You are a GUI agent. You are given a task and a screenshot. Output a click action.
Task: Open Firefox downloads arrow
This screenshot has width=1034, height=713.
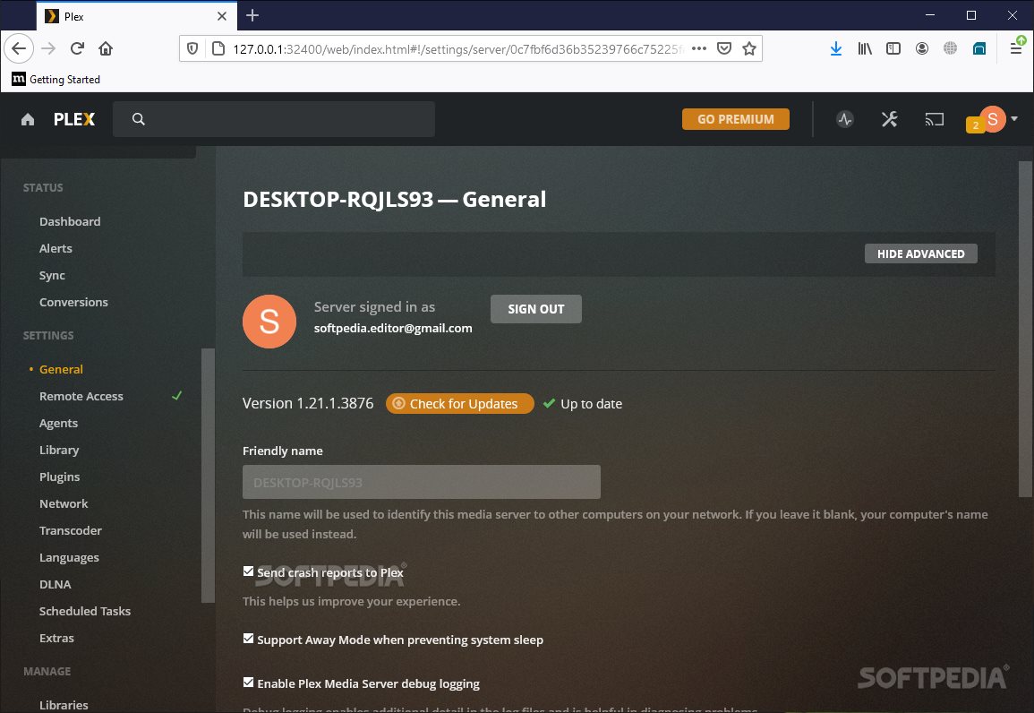pyautogui.click(x=835, y=48)
